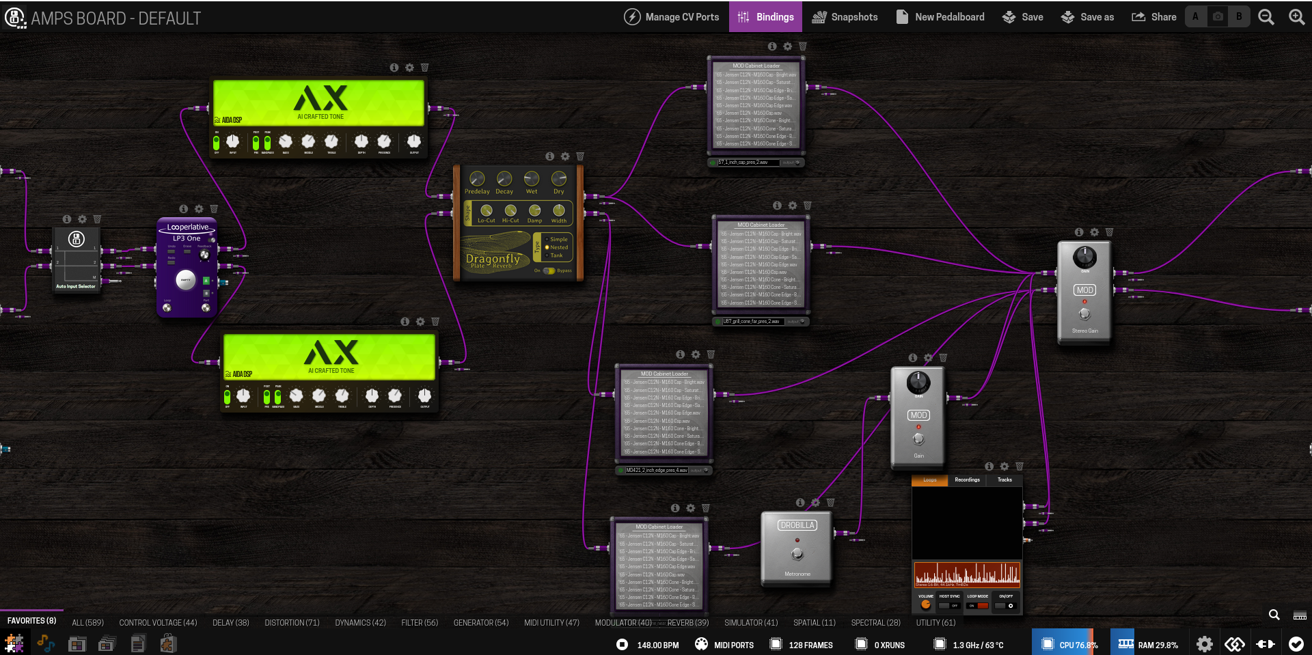
Task: Show Distortion (71) plugin category
Action: click(292, 623)
